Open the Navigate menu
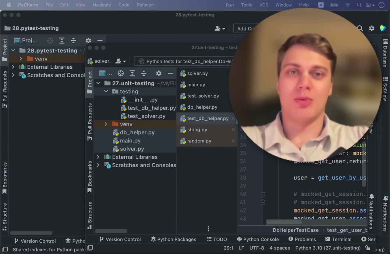The width and height of the screenshot is (390, 254). point(102,5)
